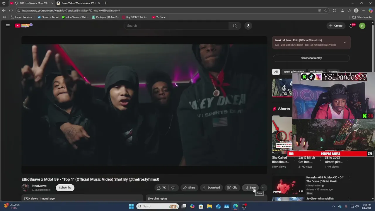375x211 pixels.
Task: Open Edge settings and more menu
Action: point(363,11)
